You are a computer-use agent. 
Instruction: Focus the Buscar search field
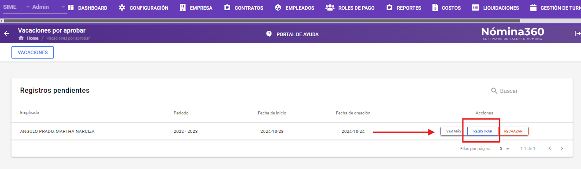pos(527,91)
